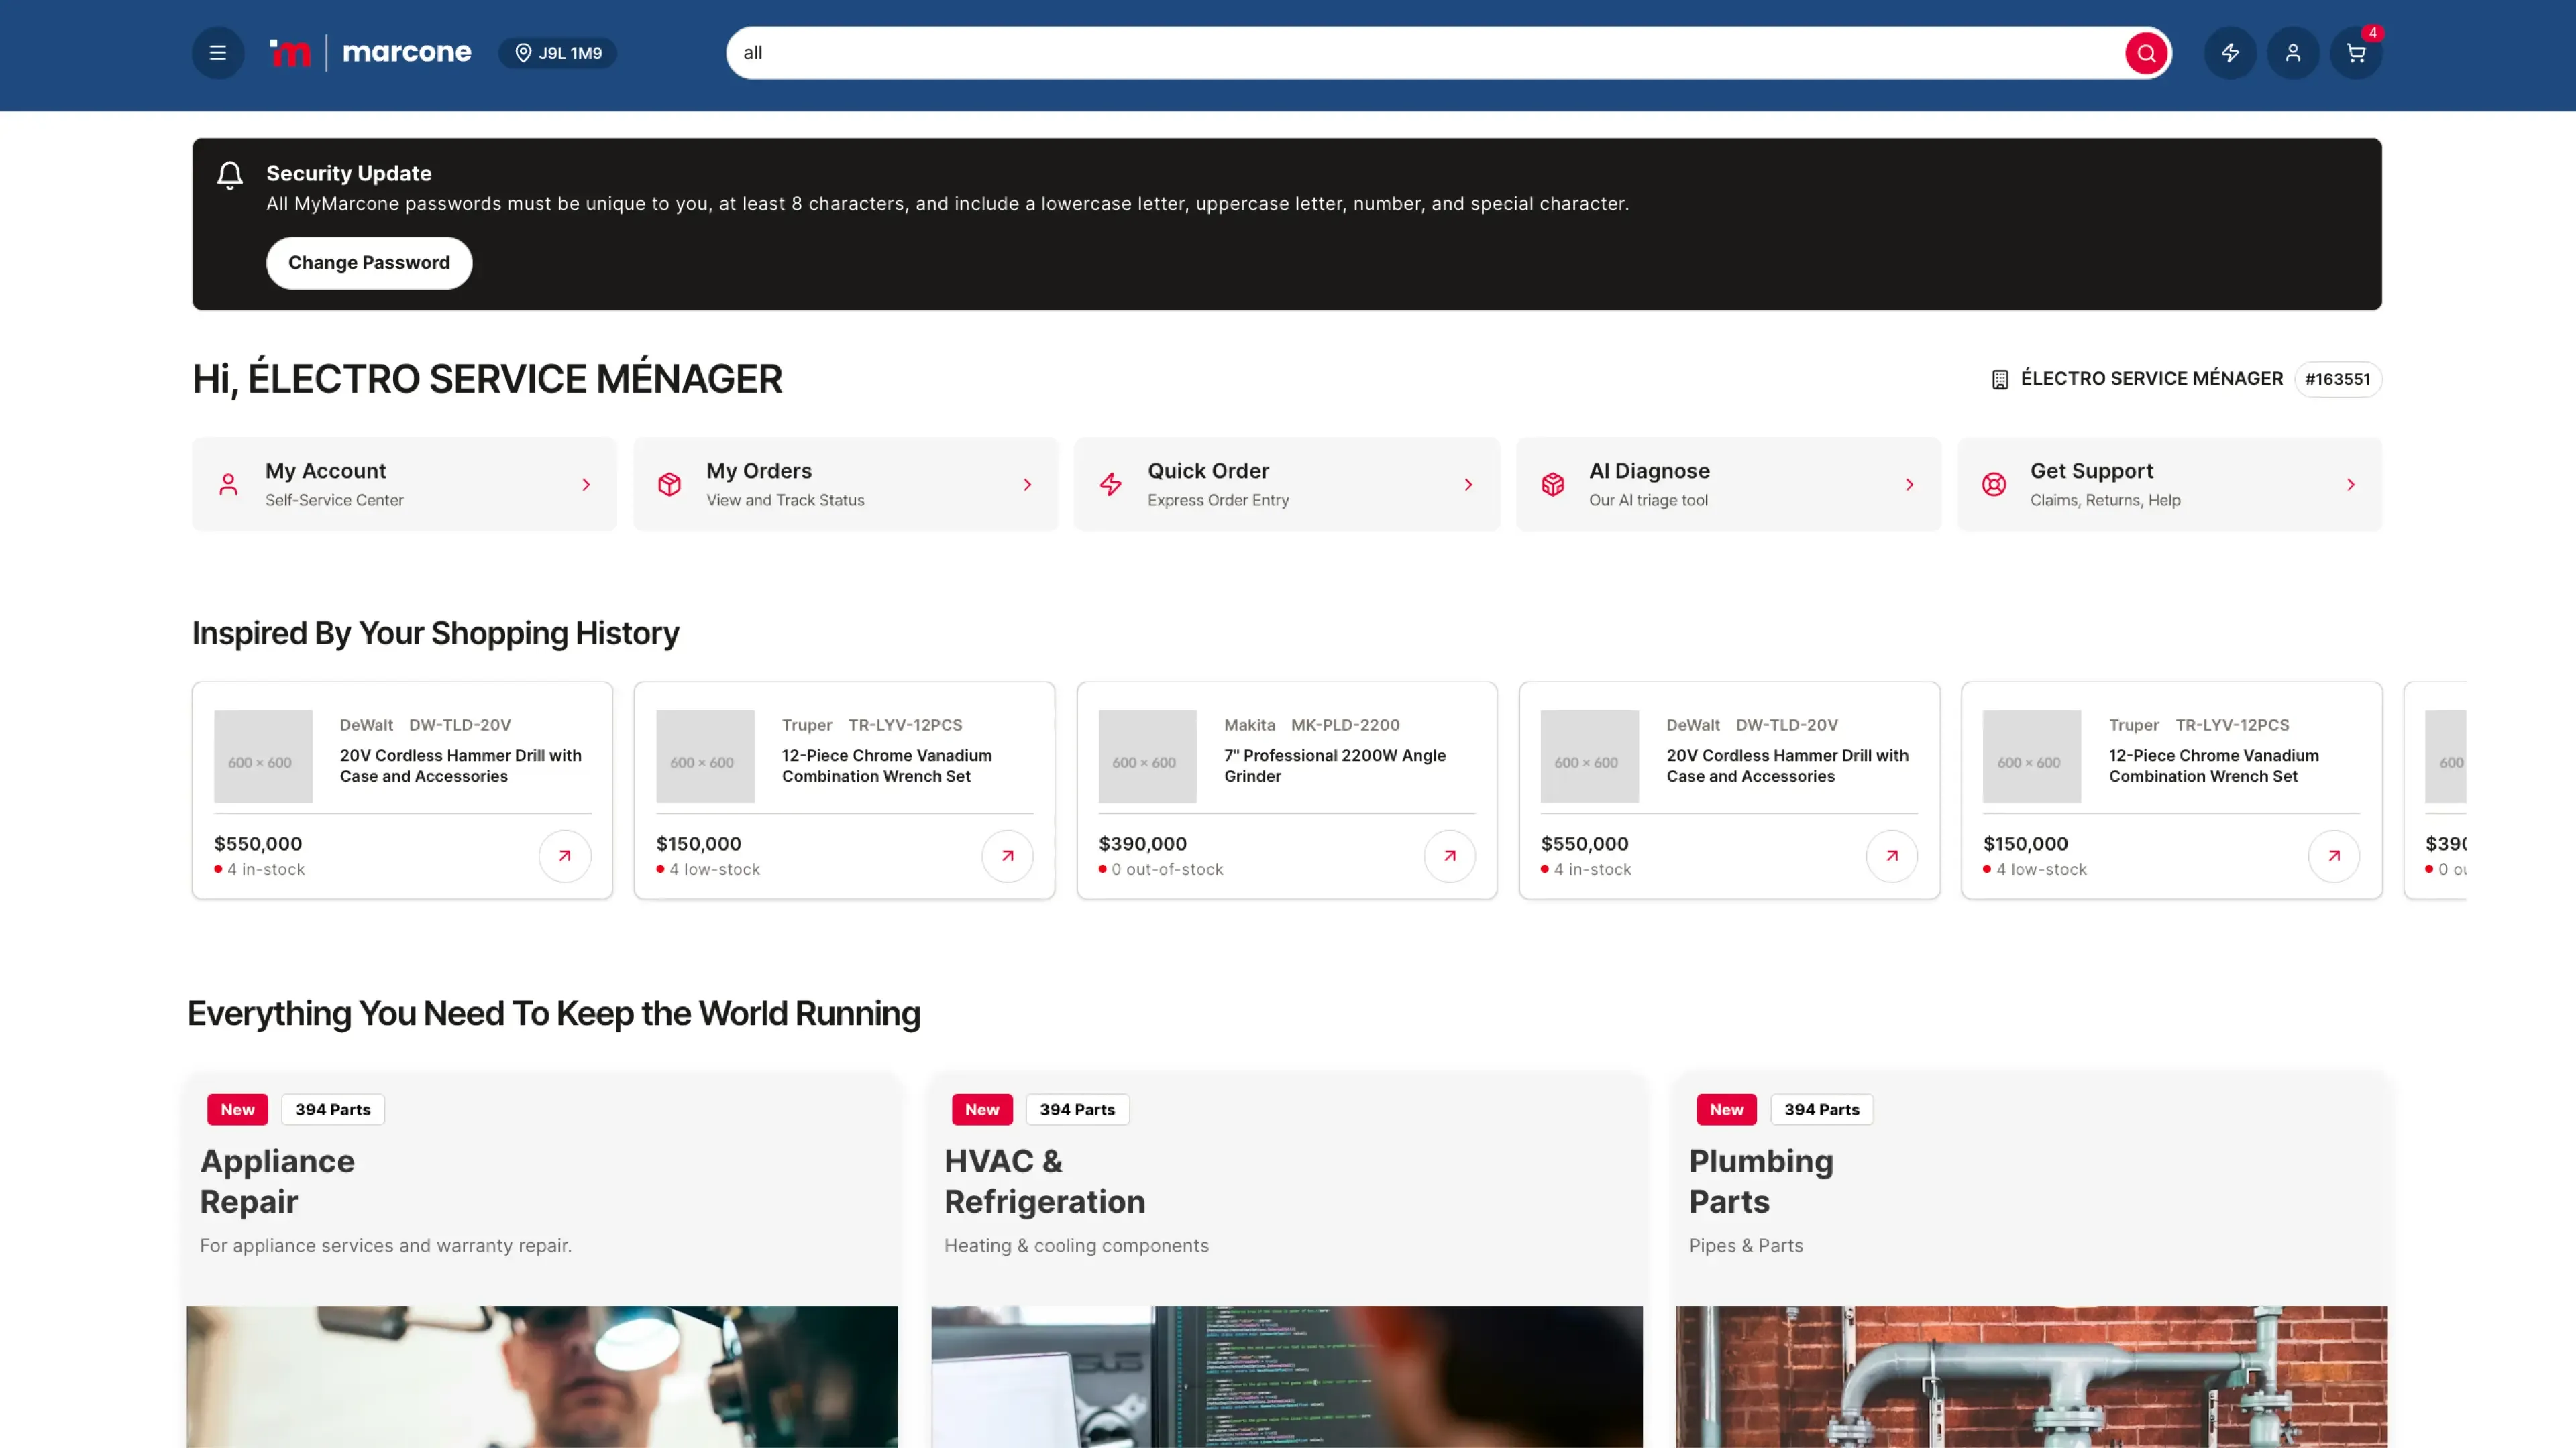2576x1448 pixels.
Task: Expand the My Account chevron
Action: [586, 485]
